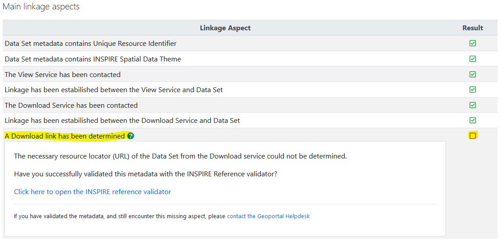Click the 'Data Set metadata contains Unique Resource Identifier' row
Screen dimensions: 503x244
click(x=91, y=43)
